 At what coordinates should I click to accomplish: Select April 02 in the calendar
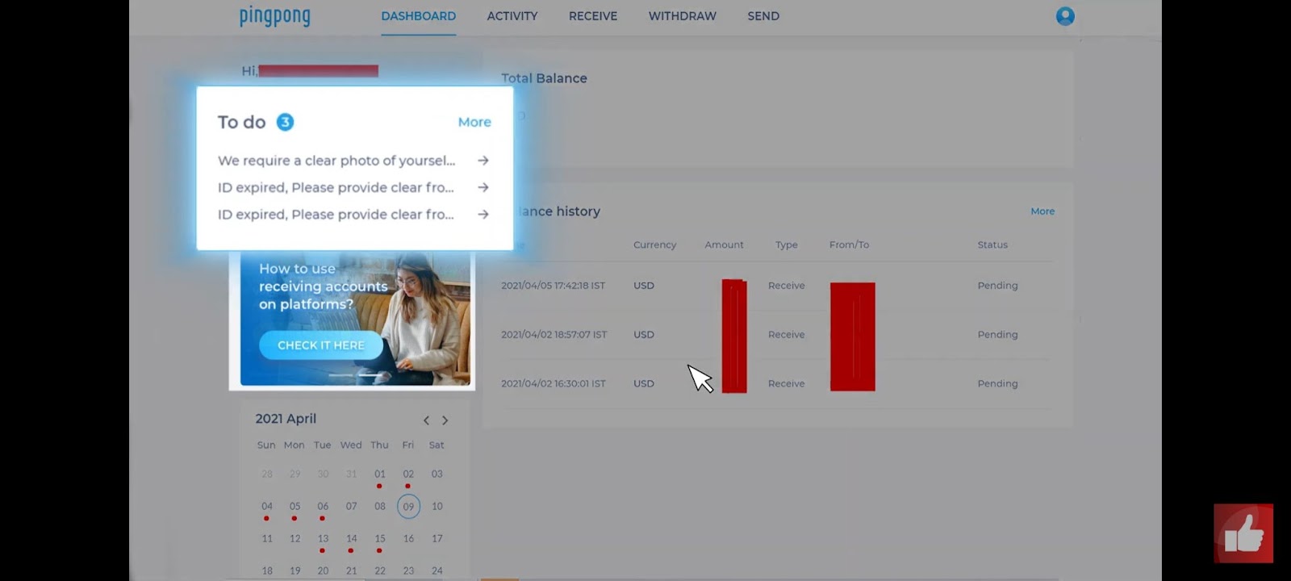point(408,474)
